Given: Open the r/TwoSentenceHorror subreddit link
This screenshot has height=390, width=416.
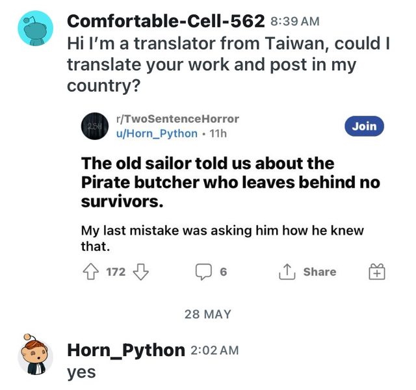Looking at the screenshot, I should click(x=175, y=119).
